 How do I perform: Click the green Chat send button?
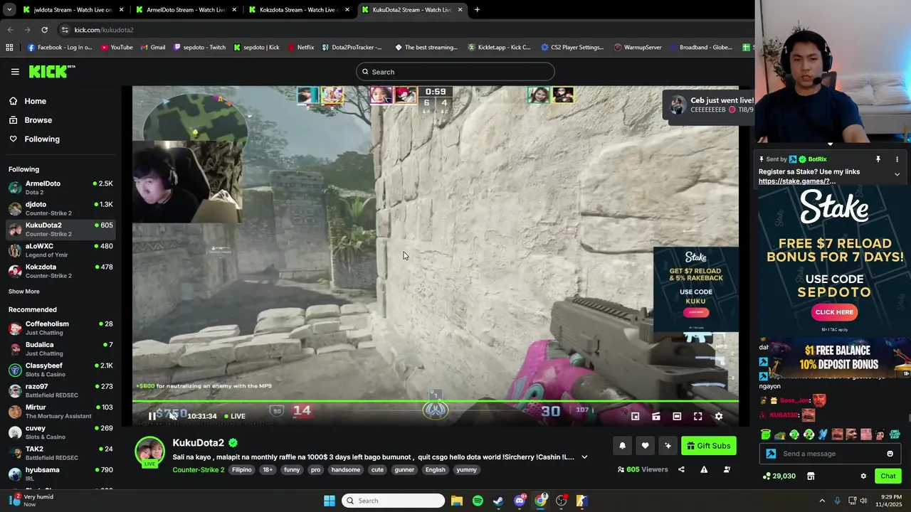tap(888, 476)
